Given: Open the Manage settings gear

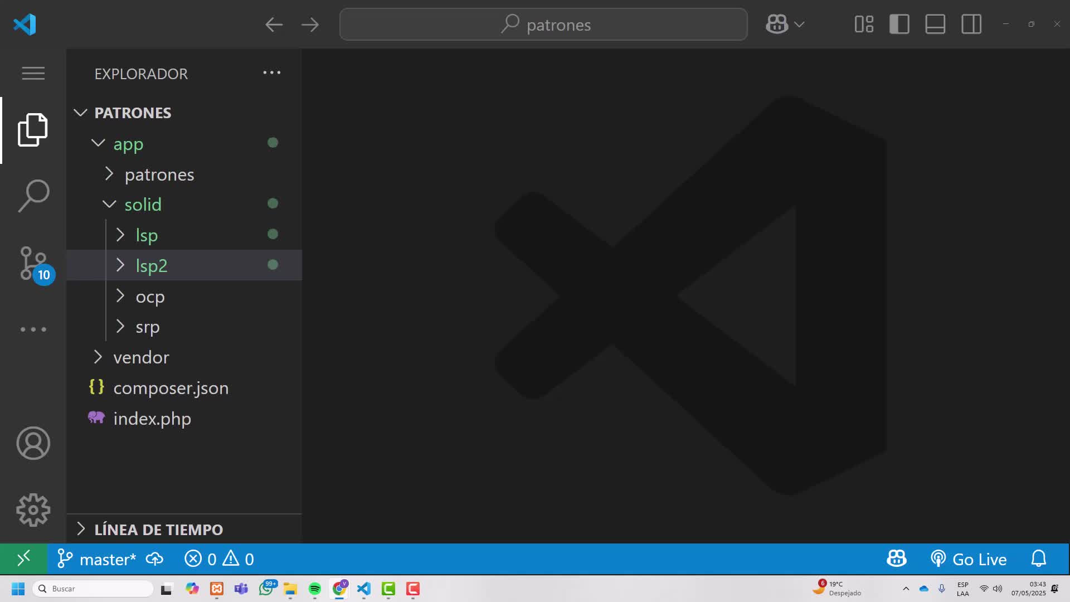Looking at the screenshot, I should coord(33,510).
